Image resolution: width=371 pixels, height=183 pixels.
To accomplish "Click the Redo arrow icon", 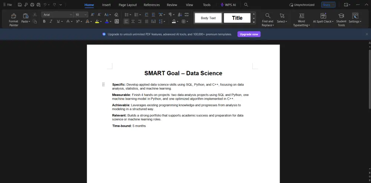I will (x=55, y=5).
